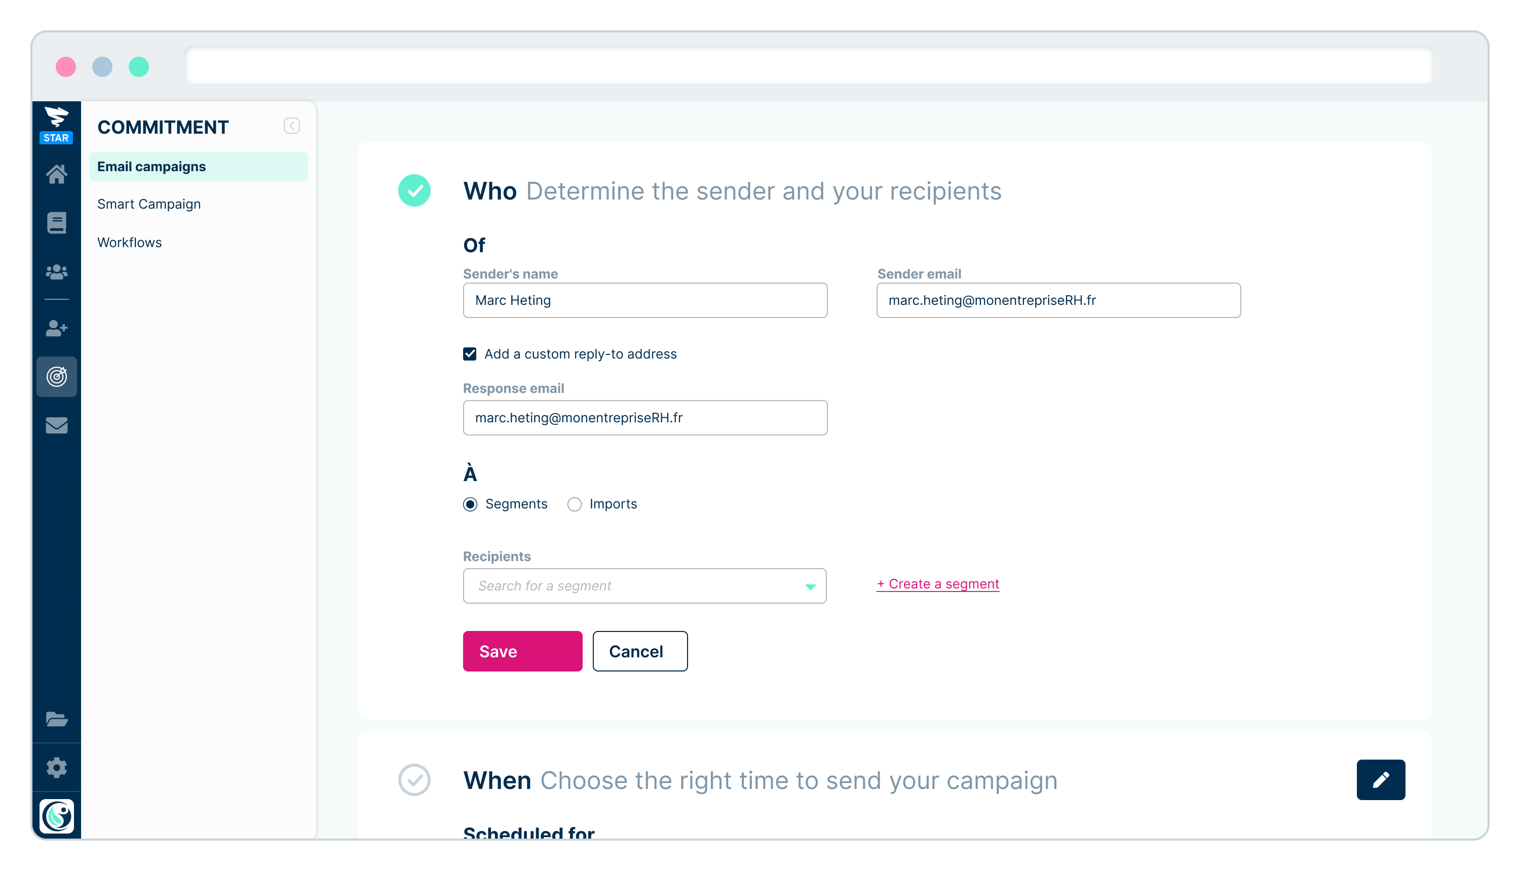This screenshot has width=1520, height=871.
Task: Click the folder icon in sidebar
Action: 57,720
